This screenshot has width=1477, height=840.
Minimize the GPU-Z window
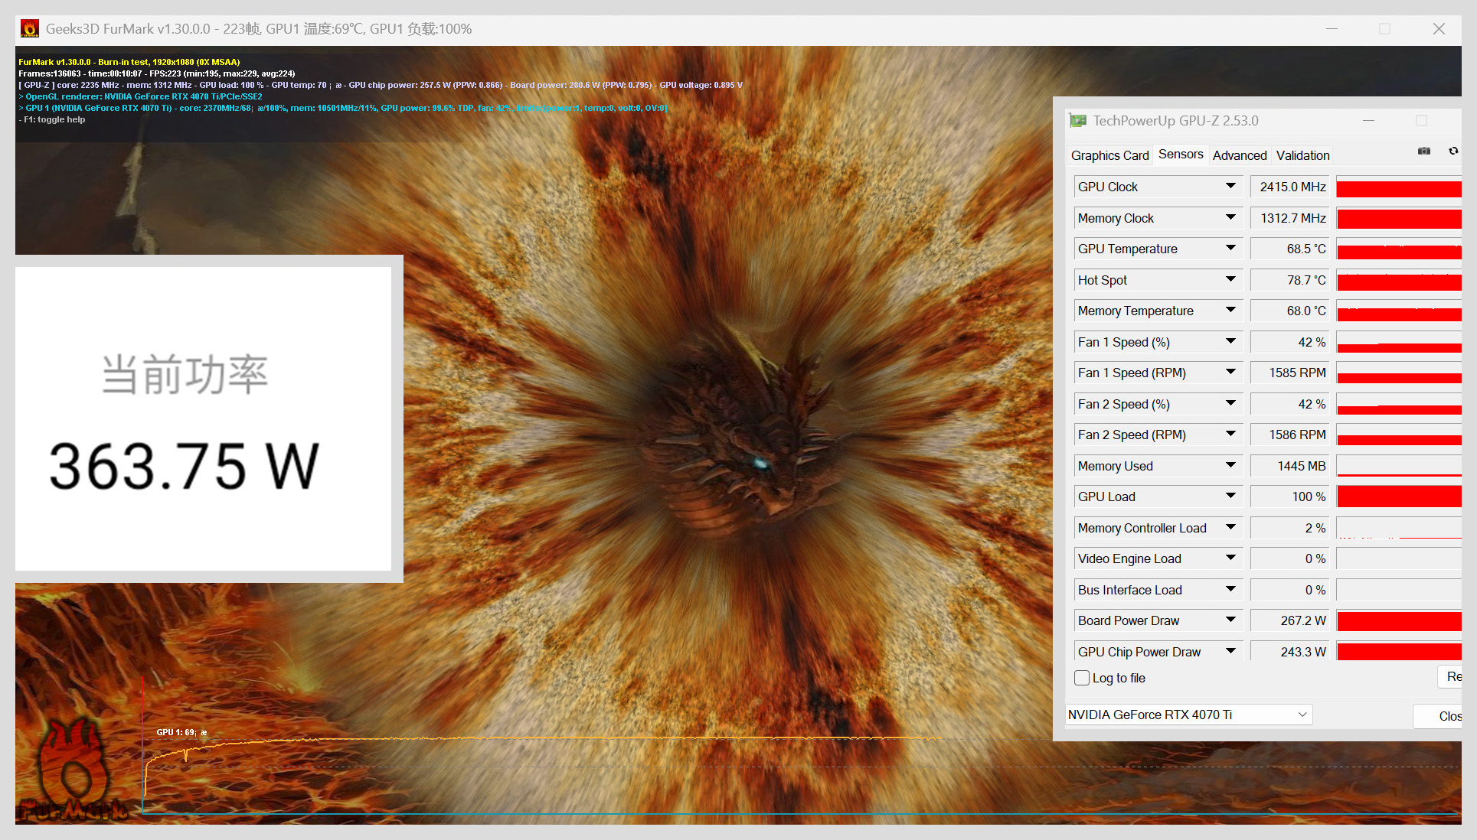tap(1368, 121)
